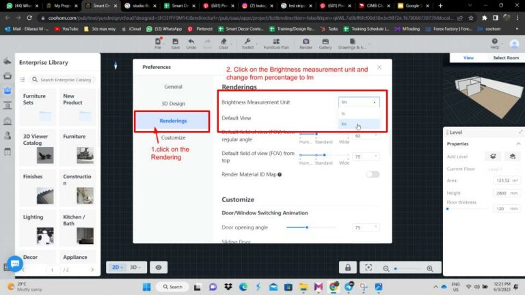
Task: Select the Renderings preferences tab
Action: tap(173, 121)
